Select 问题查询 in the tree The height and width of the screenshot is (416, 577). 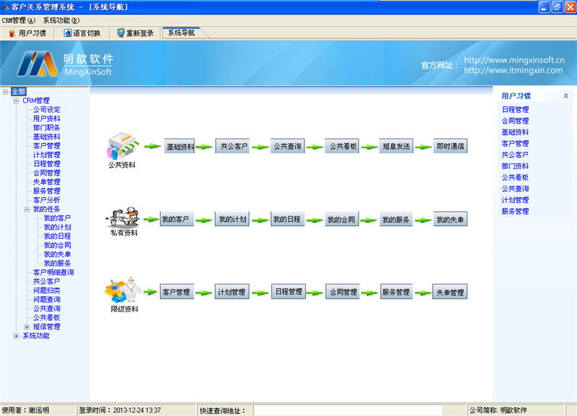(46, 300)
